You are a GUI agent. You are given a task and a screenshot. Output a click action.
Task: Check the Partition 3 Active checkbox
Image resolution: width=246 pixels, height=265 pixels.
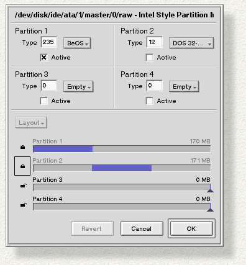pyautogui.click(x=44, y=101)
